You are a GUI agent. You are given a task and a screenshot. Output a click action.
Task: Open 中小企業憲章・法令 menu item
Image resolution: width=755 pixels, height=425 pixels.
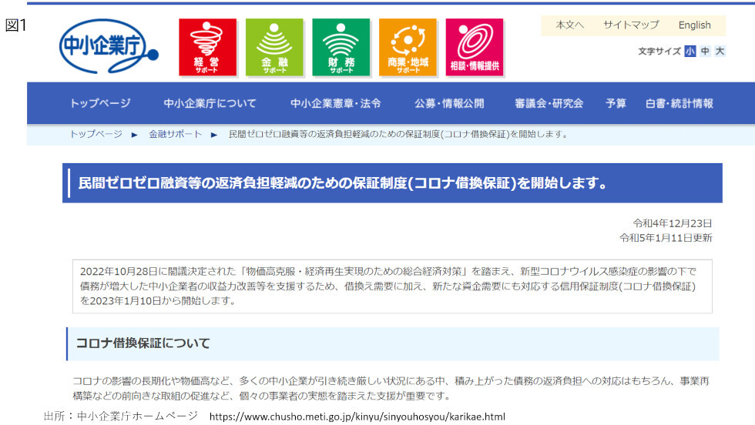coord(335,103)
